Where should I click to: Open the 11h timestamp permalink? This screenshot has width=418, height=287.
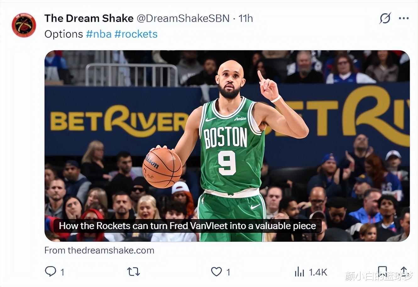click(x=245, y=18)
